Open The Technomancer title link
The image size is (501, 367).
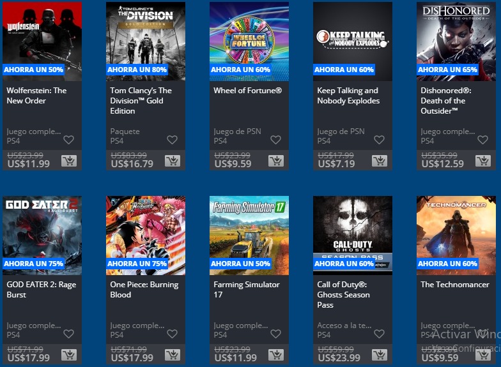tap(455, 285)
